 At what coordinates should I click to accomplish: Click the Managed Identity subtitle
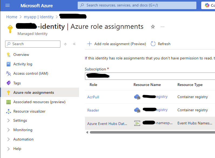coord(32,34)
